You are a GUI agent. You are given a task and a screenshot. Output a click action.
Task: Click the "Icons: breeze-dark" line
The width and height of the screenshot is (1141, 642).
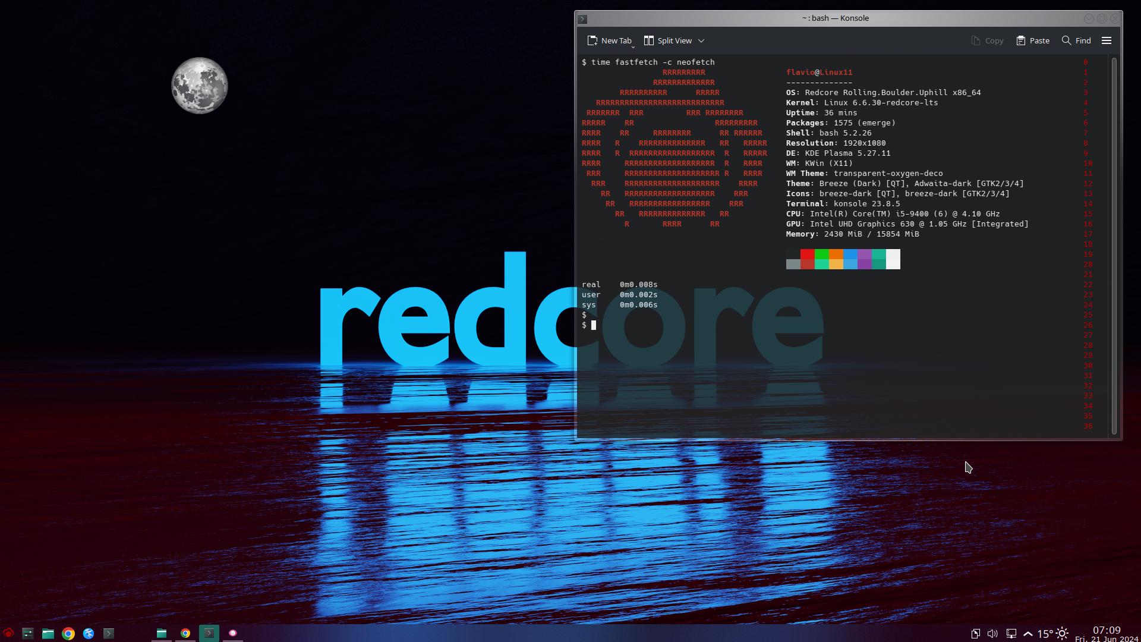click(x=898, y=193)
